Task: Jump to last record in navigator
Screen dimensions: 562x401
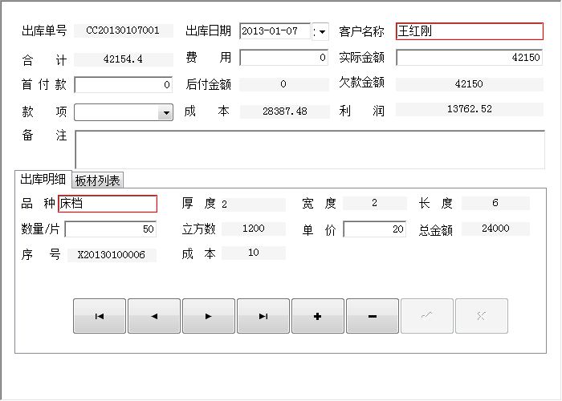Action: point(263,316)
